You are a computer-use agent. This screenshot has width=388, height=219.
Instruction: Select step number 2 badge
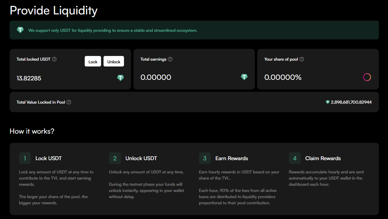coord(115,158)
